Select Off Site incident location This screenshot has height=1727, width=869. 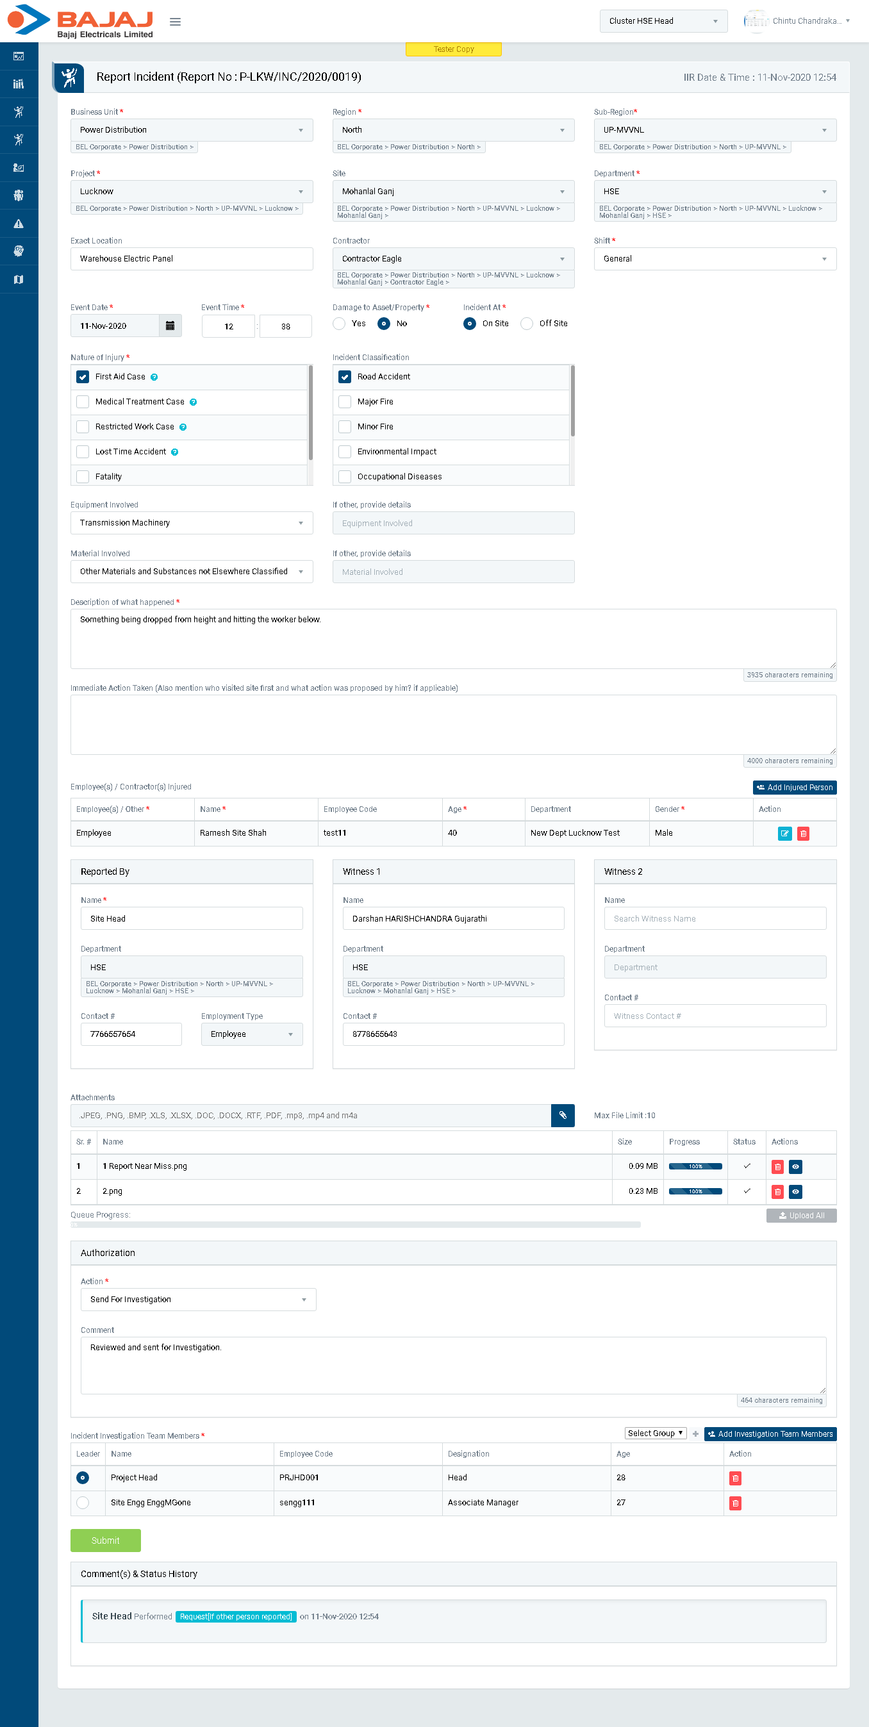[527, 324]
